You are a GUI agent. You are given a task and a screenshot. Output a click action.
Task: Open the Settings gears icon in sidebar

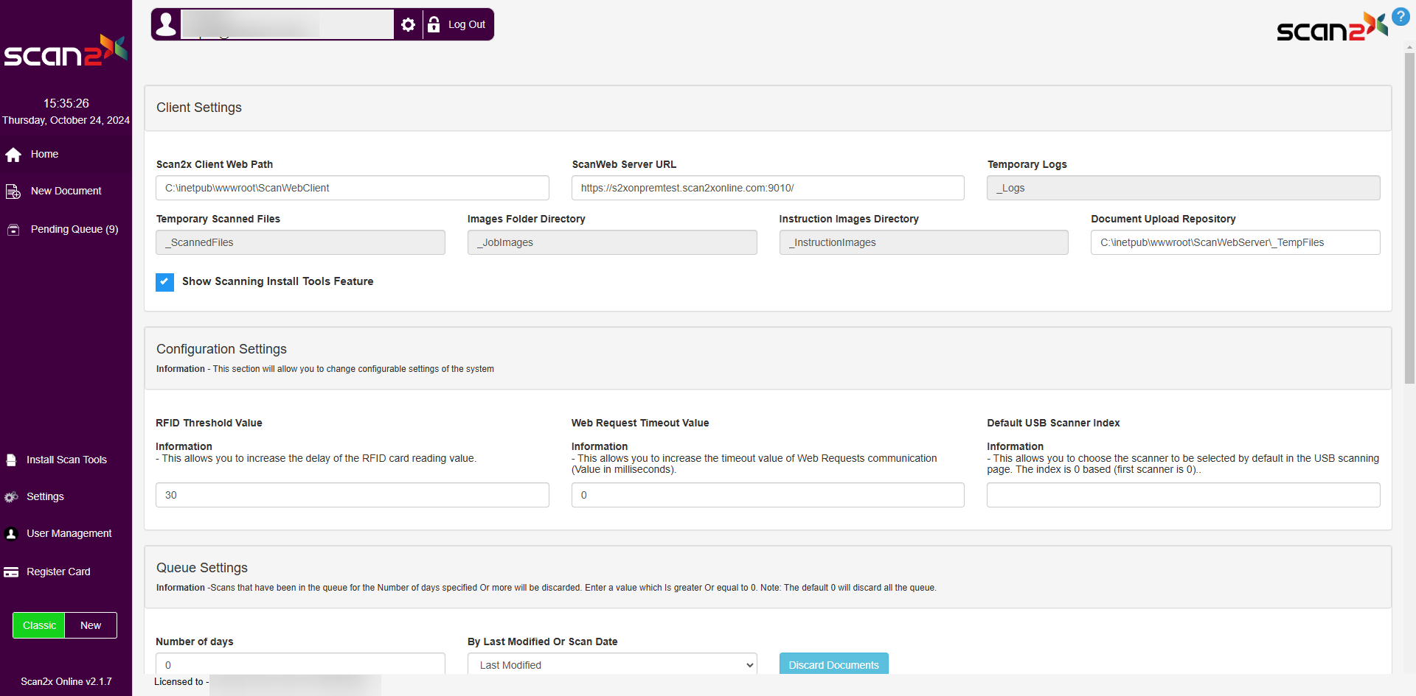click(11, 497)
